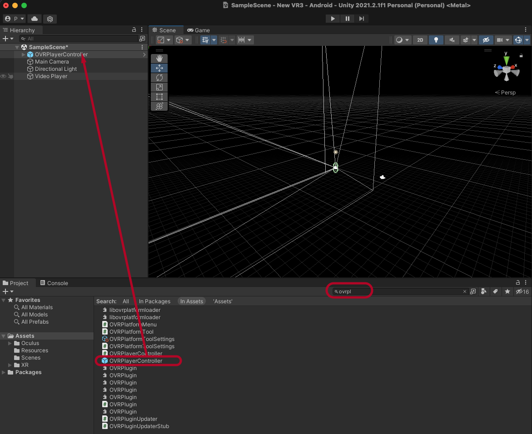Screen dimensions: 532x434
Task: Open the scene camera settings
Action: coord(503,40)
